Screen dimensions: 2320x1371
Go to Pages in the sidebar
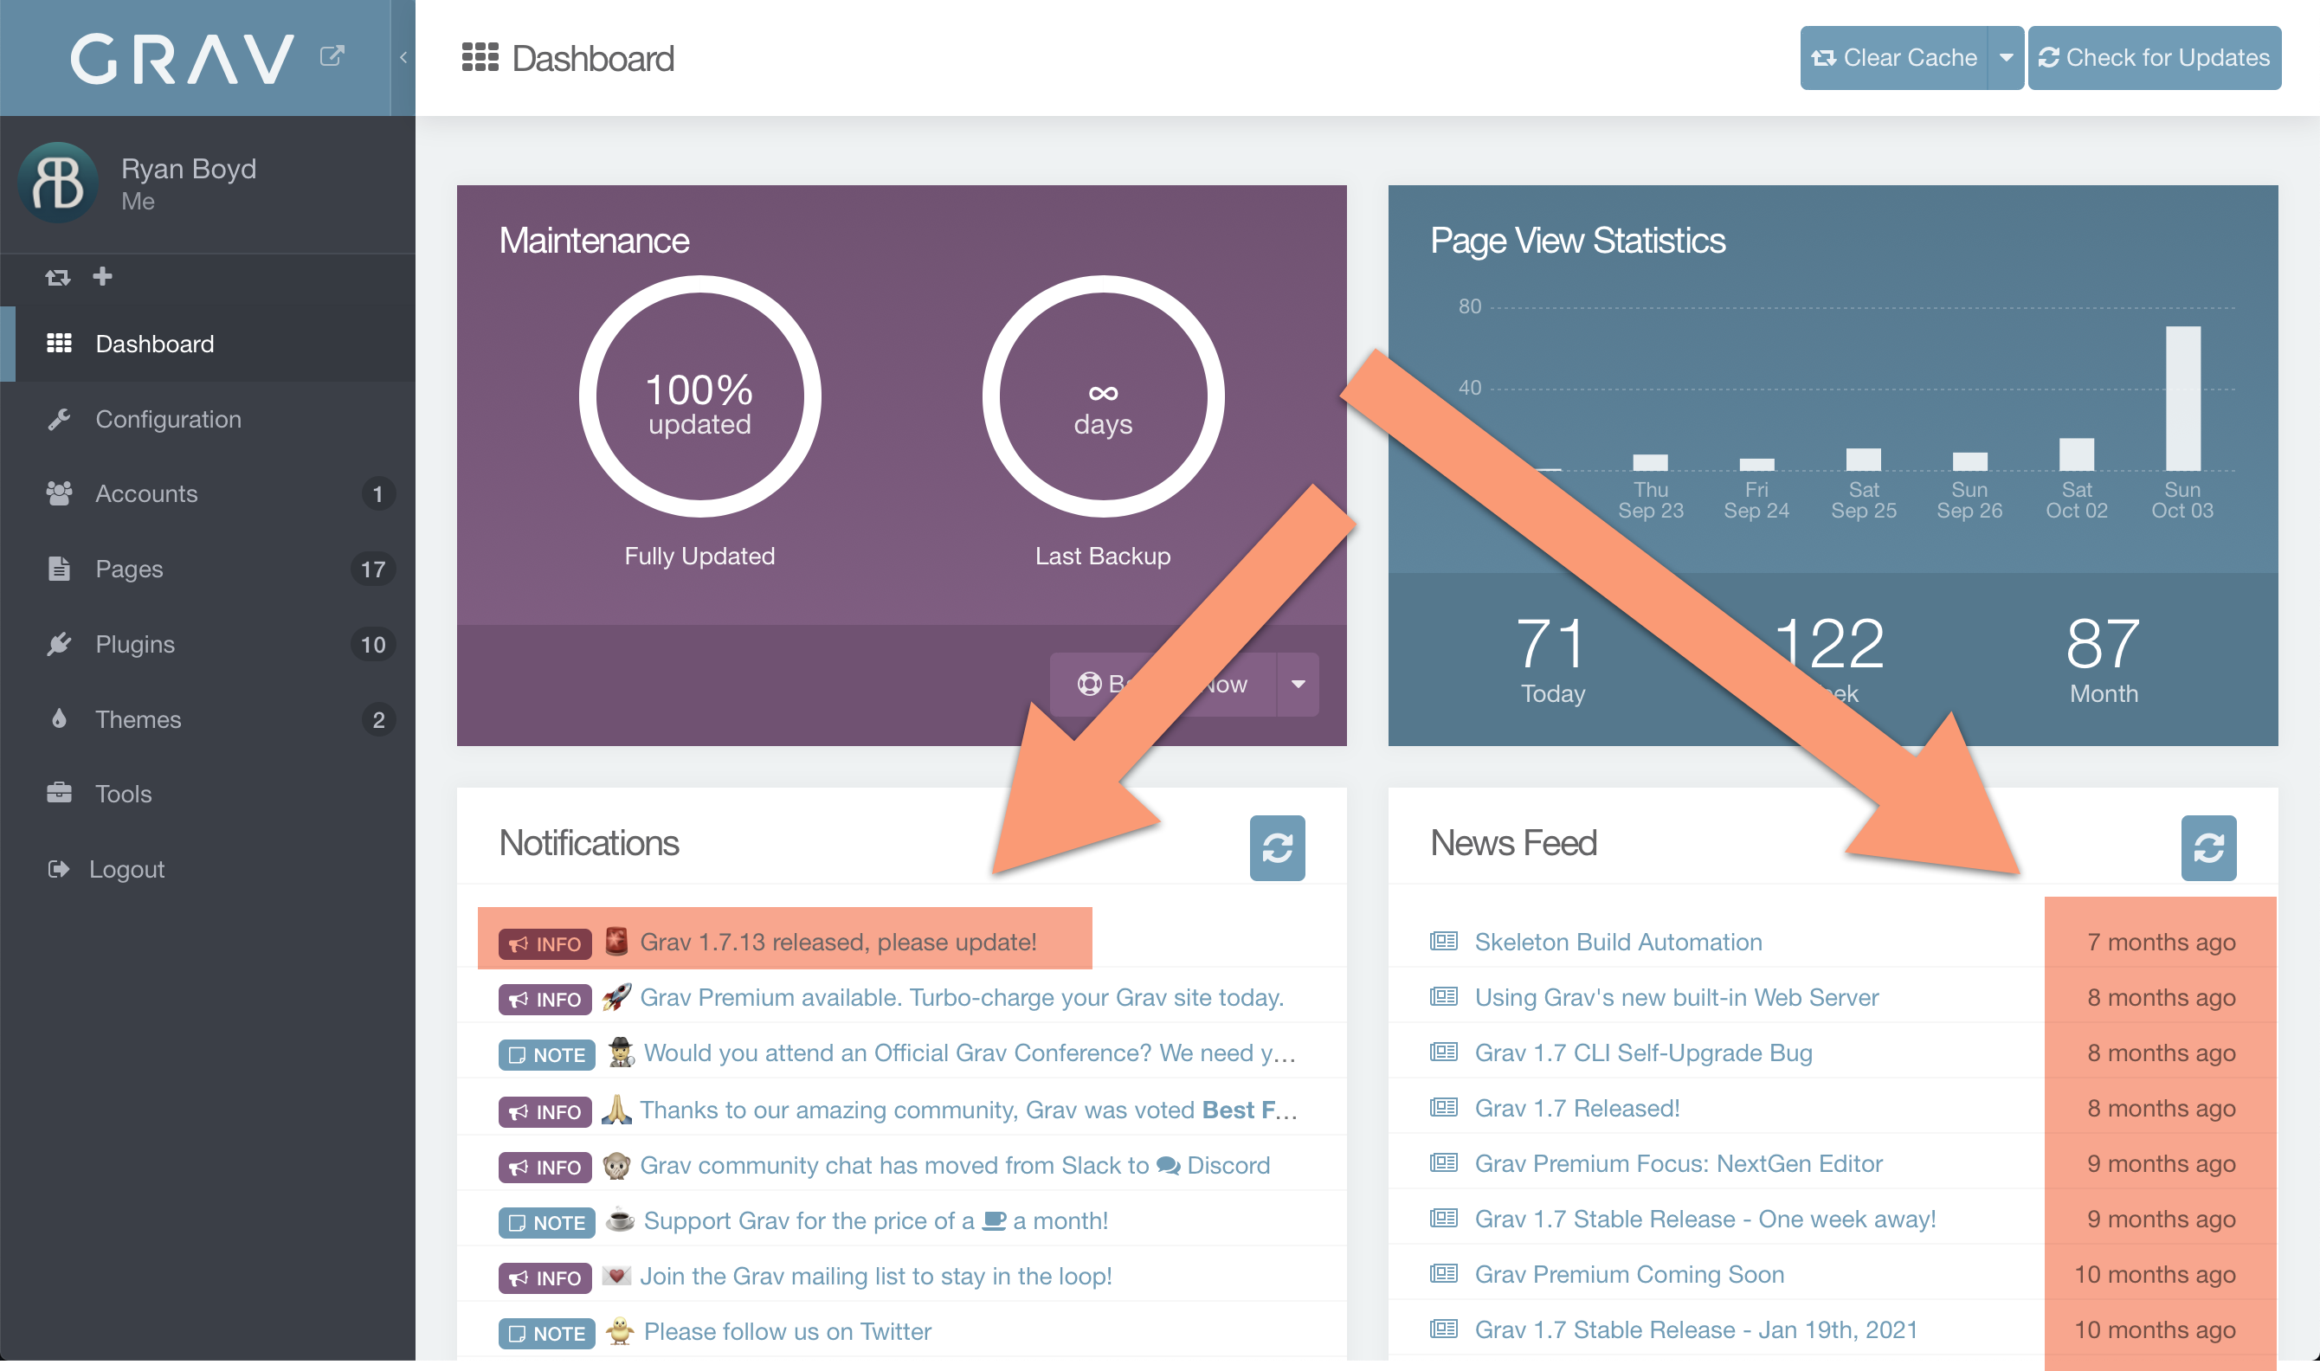pos(208,568)
